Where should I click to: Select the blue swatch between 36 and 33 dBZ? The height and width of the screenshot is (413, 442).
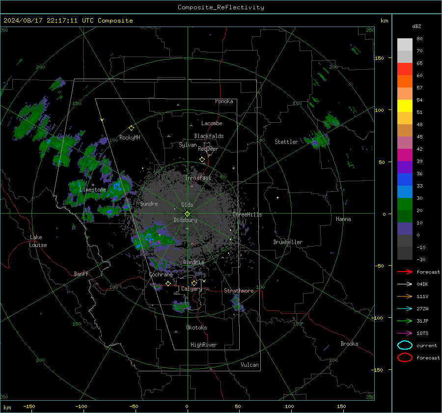[x=405, y=179]
